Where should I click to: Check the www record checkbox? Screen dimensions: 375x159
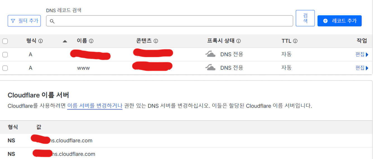[x=5, y=68]
